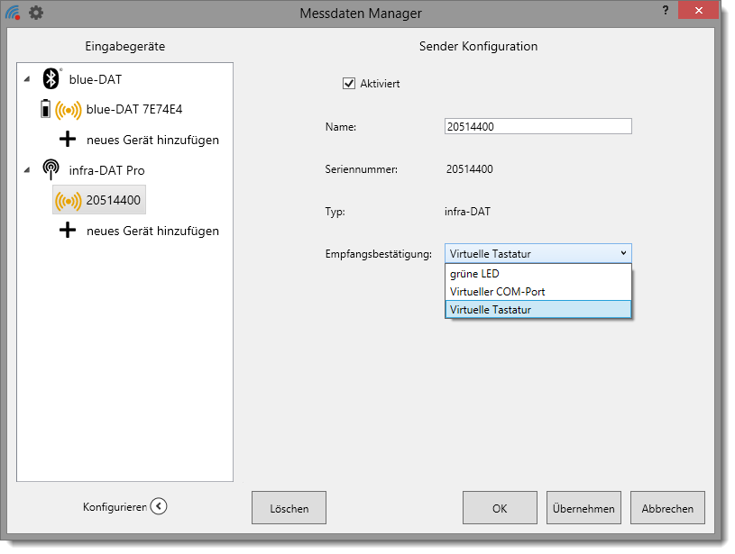Screen dimensions: 735x554
Task: Click the battery icon of blue-DAT 7E74E4
Action: click(45, 109)
